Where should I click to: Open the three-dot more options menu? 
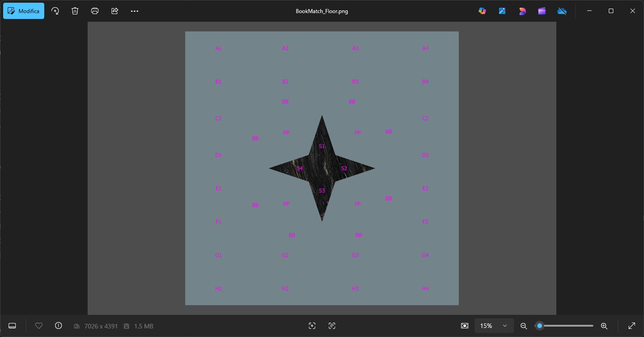click(135, 11)
